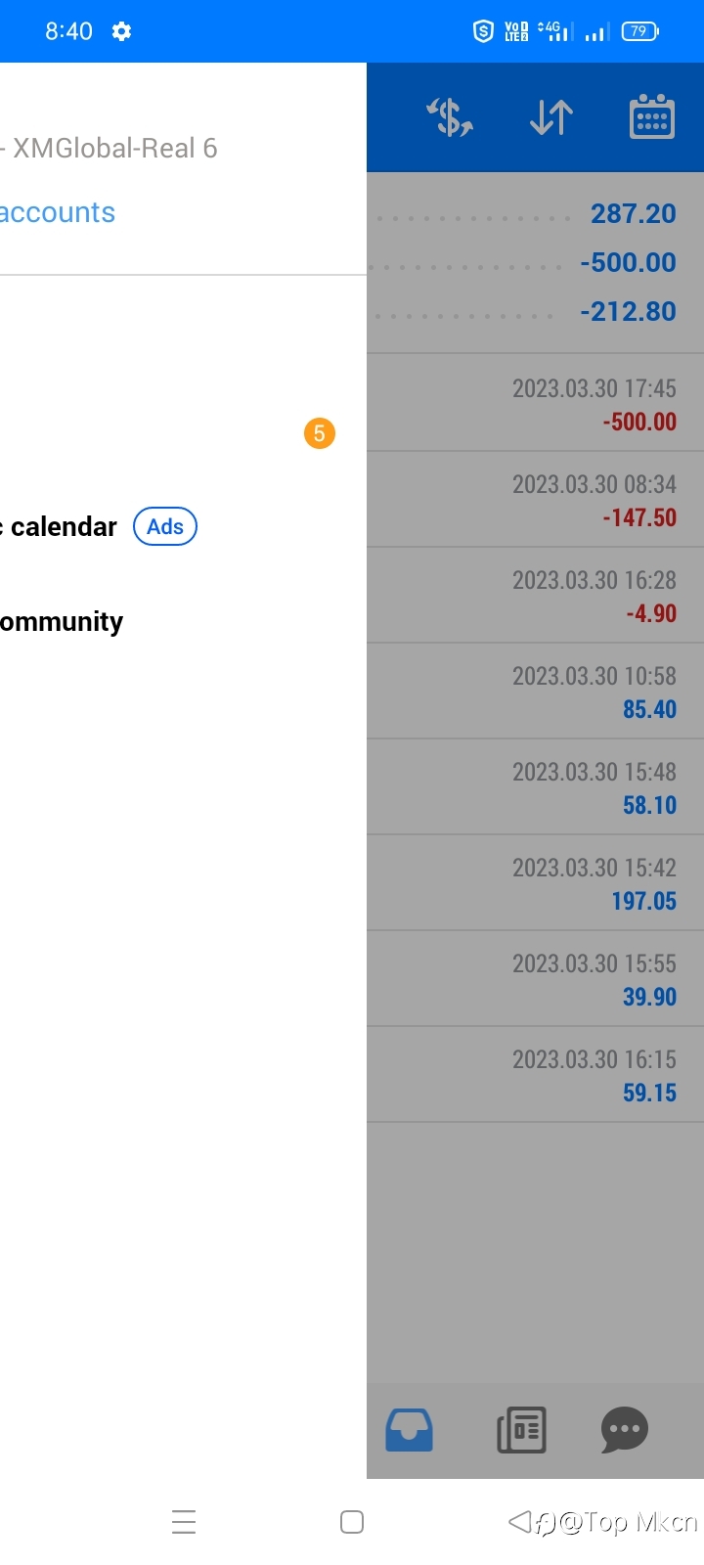
Task: Tap the settings gear in status bar
Action: (121, 31)
